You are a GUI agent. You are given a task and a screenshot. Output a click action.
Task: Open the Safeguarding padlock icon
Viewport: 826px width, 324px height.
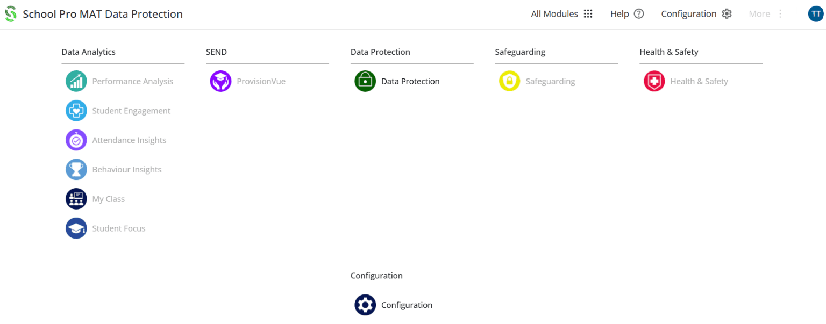tap(509, 81)
